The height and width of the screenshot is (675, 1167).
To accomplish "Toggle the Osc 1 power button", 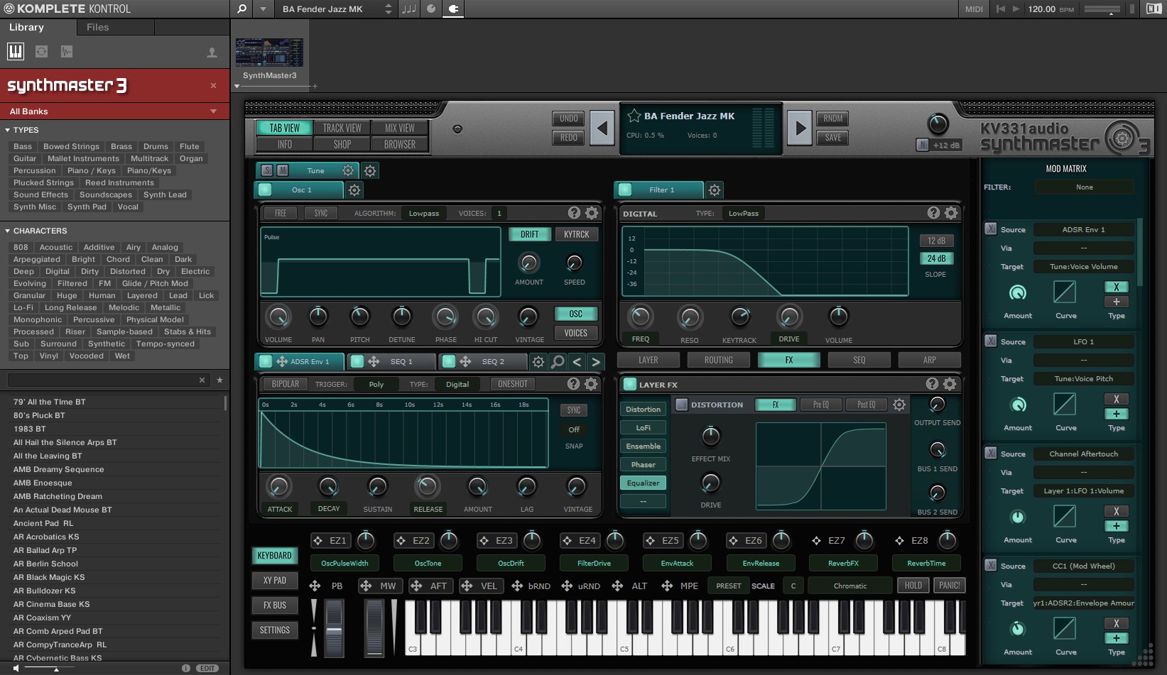I will [265, 190].
